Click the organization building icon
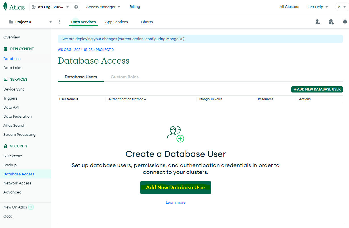349x228 pixels. pyautogui.click(x=34, y=7)
